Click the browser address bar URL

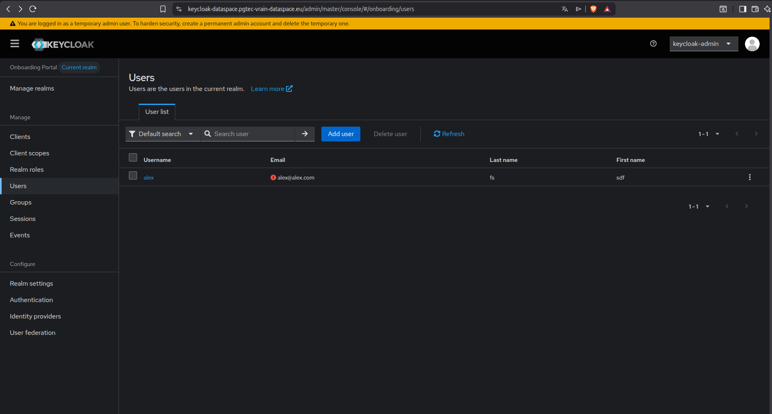click(x=301, y=9)
